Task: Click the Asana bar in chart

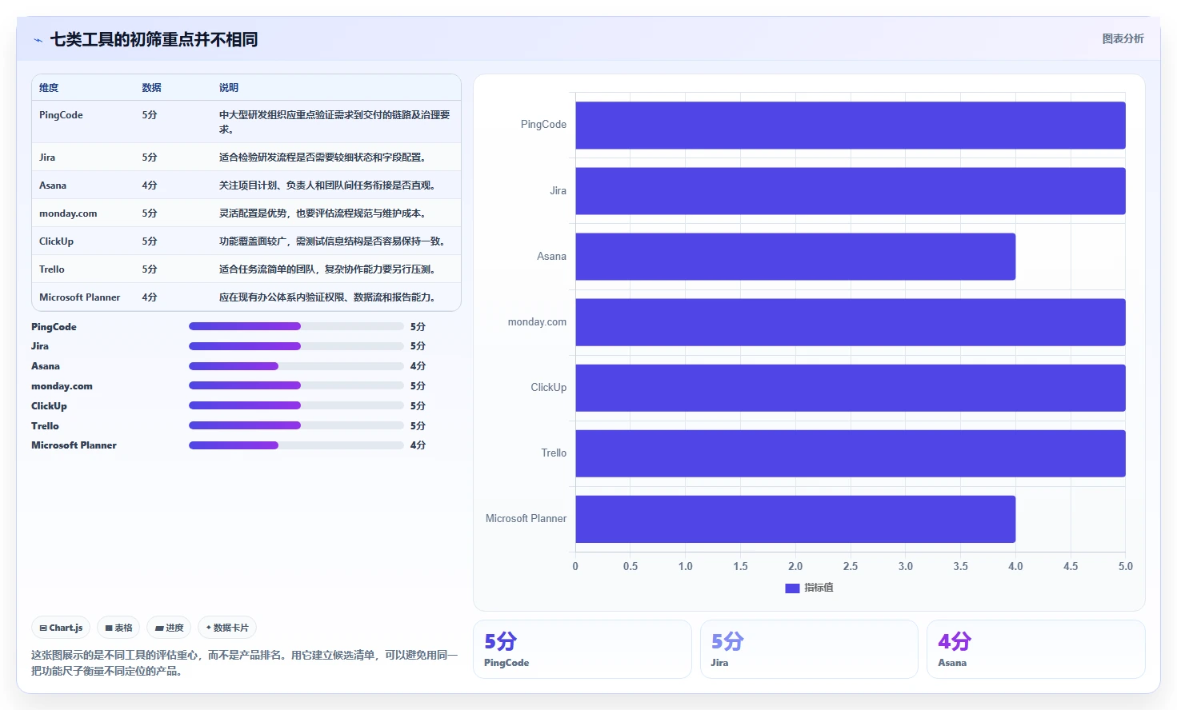Action: pyautogui.click(x=795, y=257)
